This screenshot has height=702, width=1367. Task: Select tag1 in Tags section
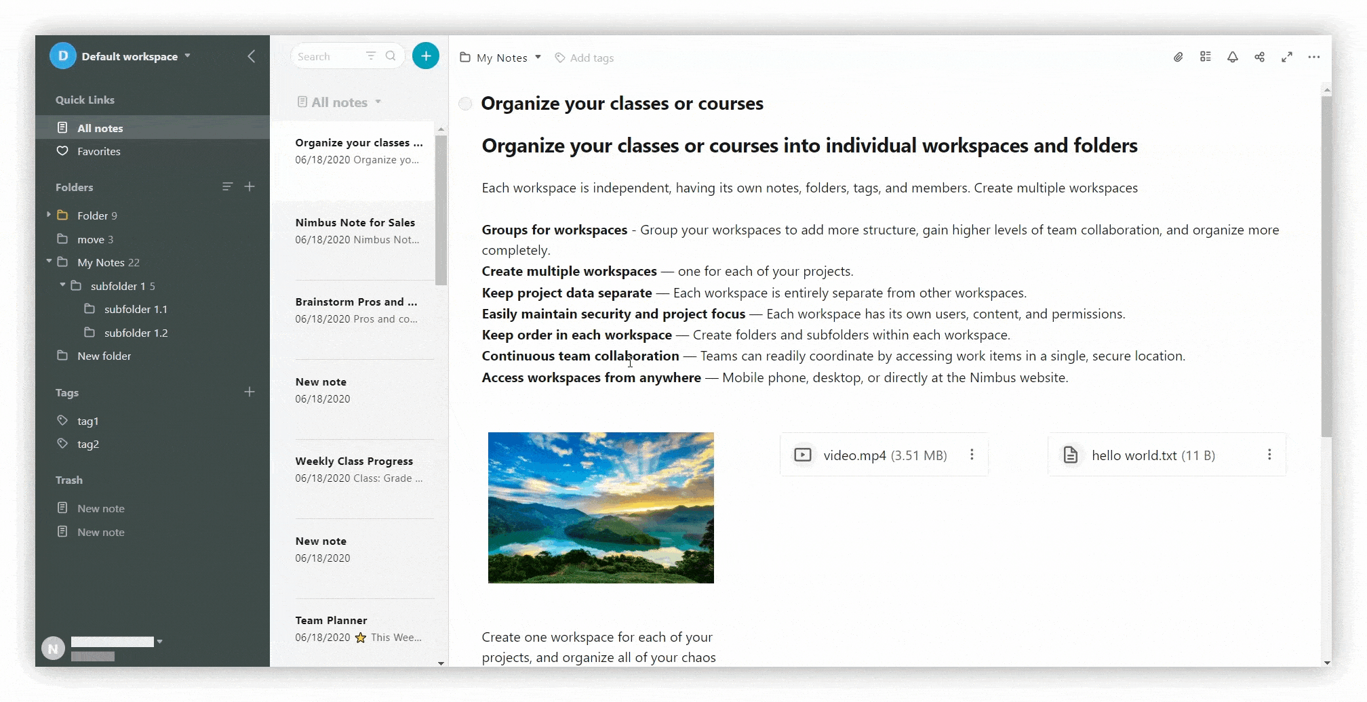[87, 421]
